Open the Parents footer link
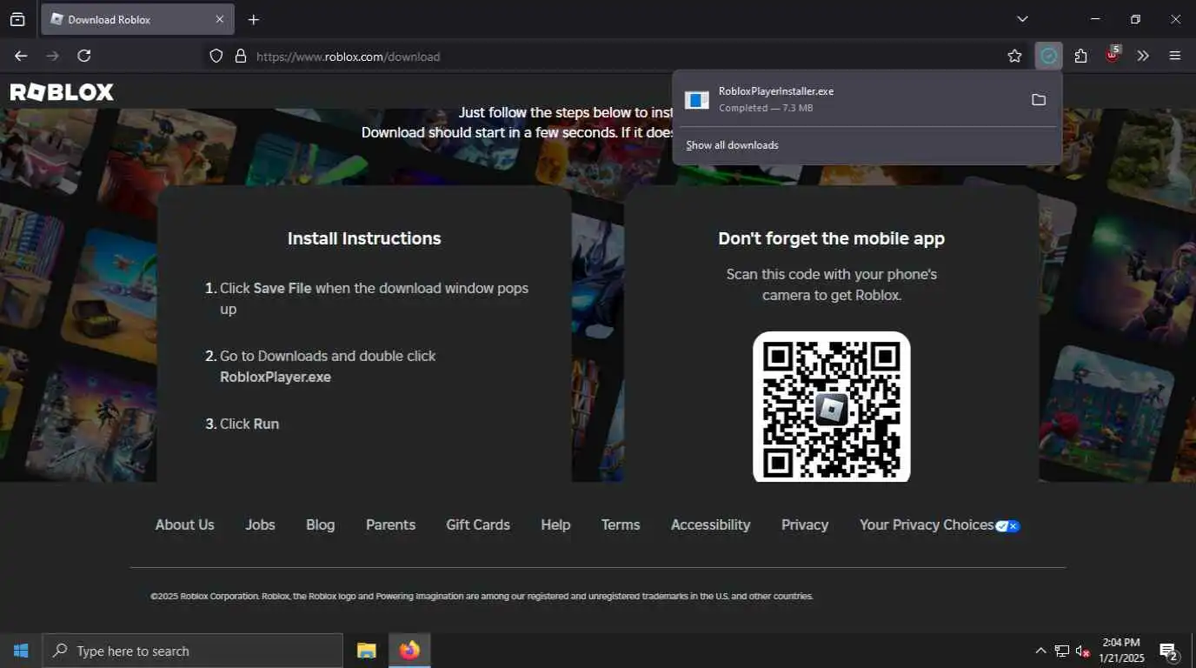Image resolution: width=1196 pixels, height=668 pixels. (390, 525)
